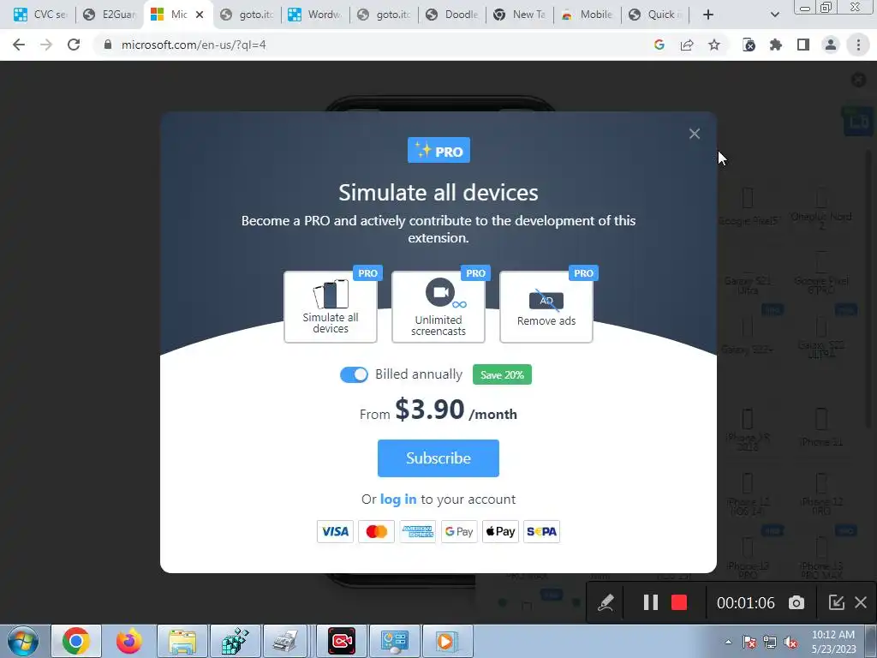Close the active Microsoft tab
877x658 pixels.
tap(200, 15)
